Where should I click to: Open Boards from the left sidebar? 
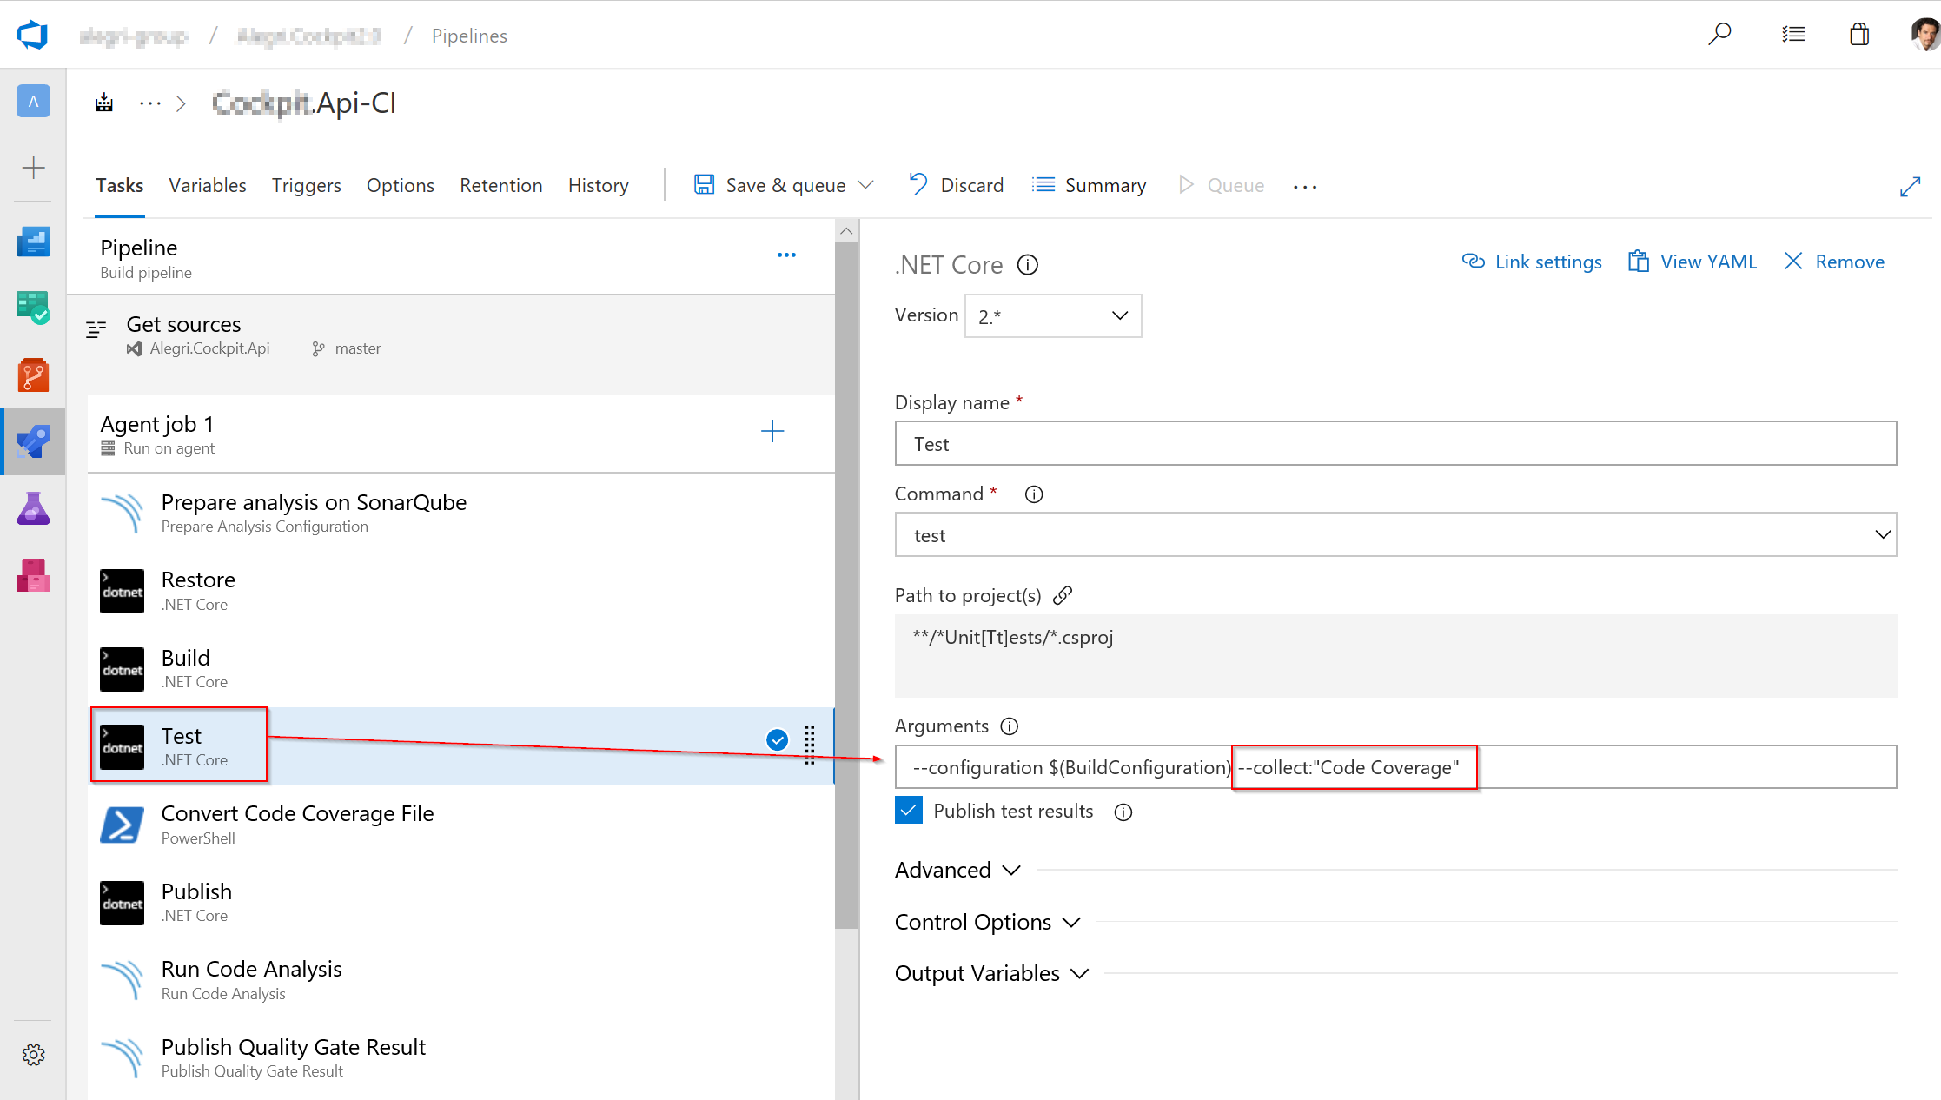pos(33,307)
